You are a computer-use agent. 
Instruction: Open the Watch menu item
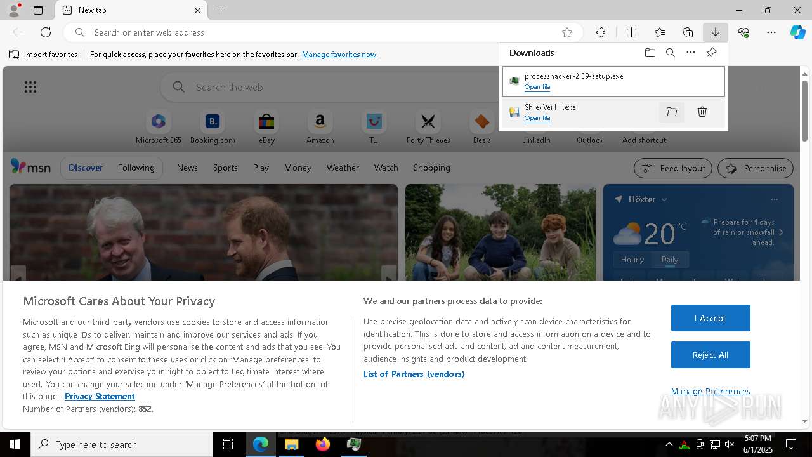(x=386, y=168)
